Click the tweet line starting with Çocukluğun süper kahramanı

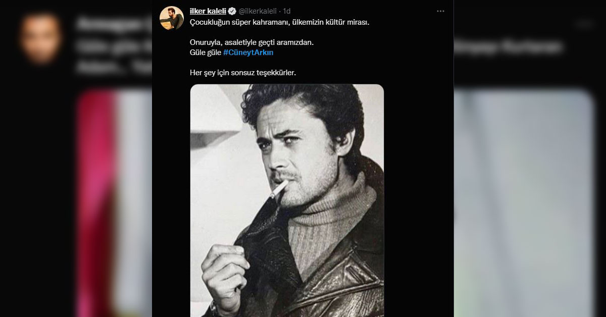coord(283,23)
